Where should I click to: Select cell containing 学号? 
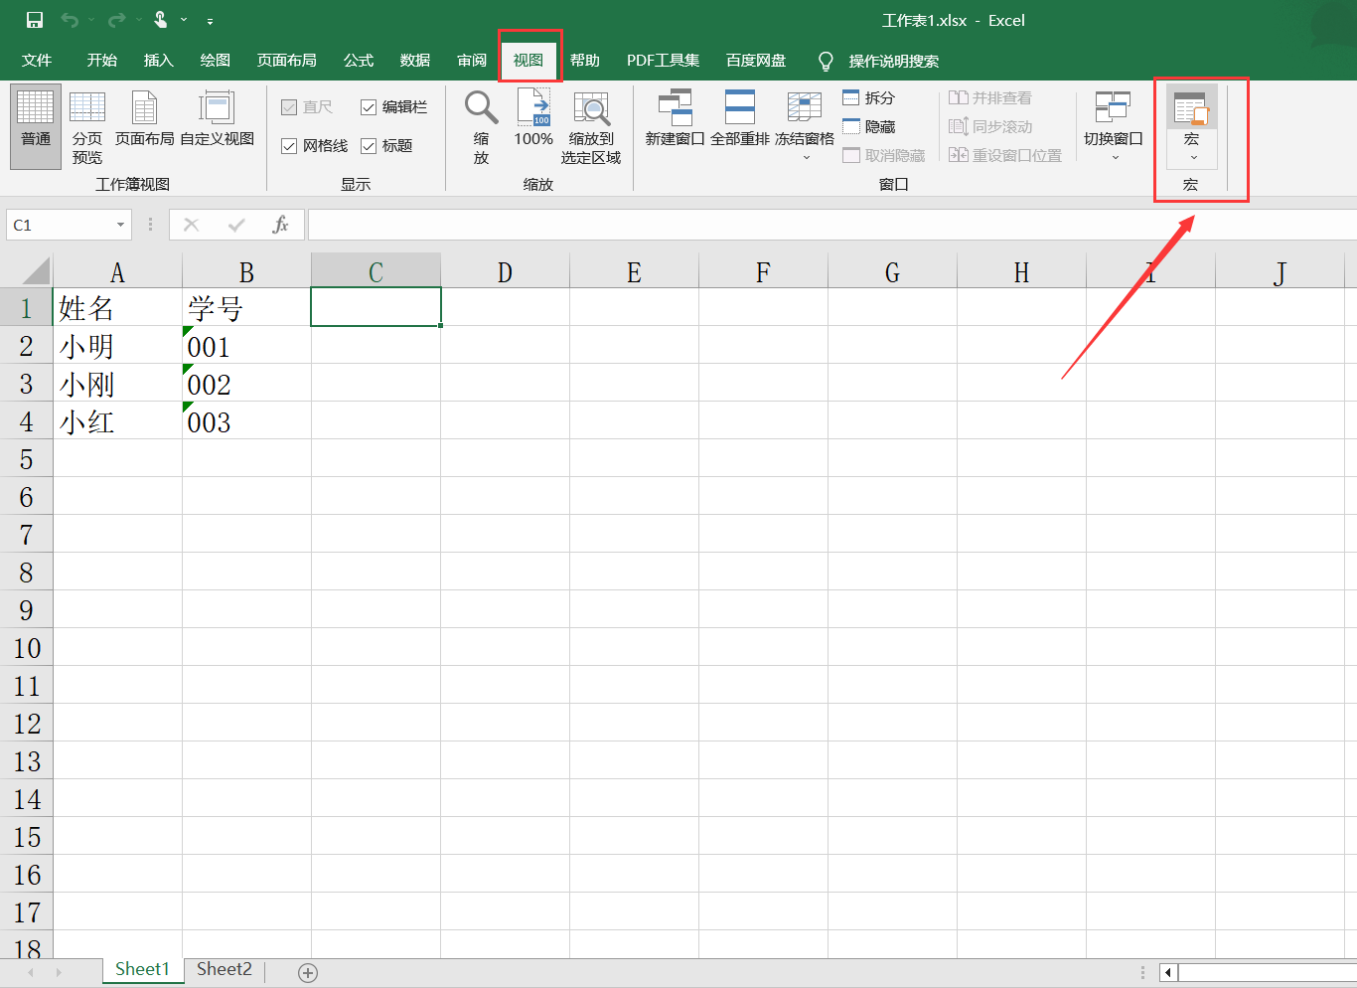click(246, 308)
